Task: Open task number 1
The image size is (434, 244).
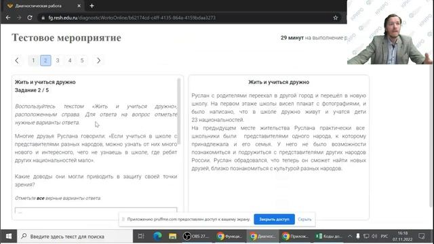Action: click(33, 60)
